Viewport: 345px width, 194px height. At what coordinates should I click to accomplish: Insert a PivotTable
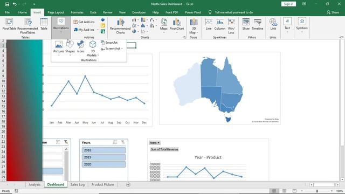tap(9, 24)
